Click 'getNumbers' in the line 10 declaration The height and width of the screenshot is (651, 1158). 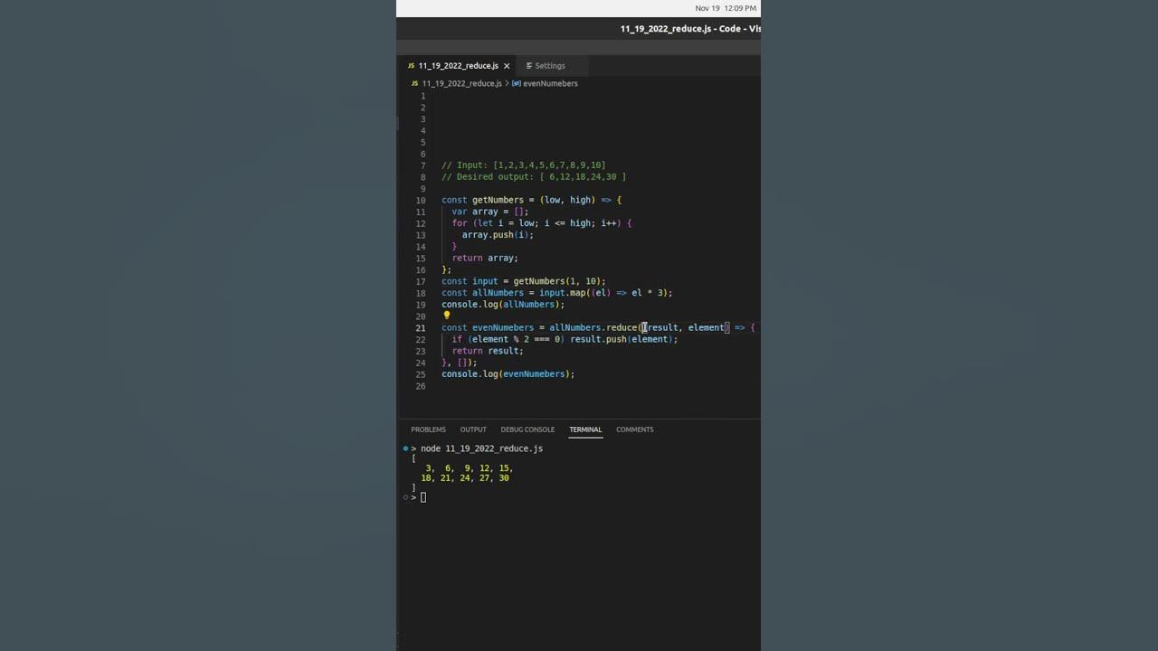click(498, 200)
